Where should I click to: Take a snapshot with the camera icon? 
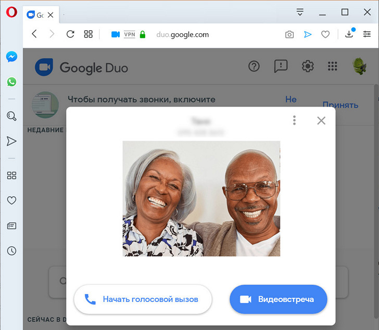point(289,34)
